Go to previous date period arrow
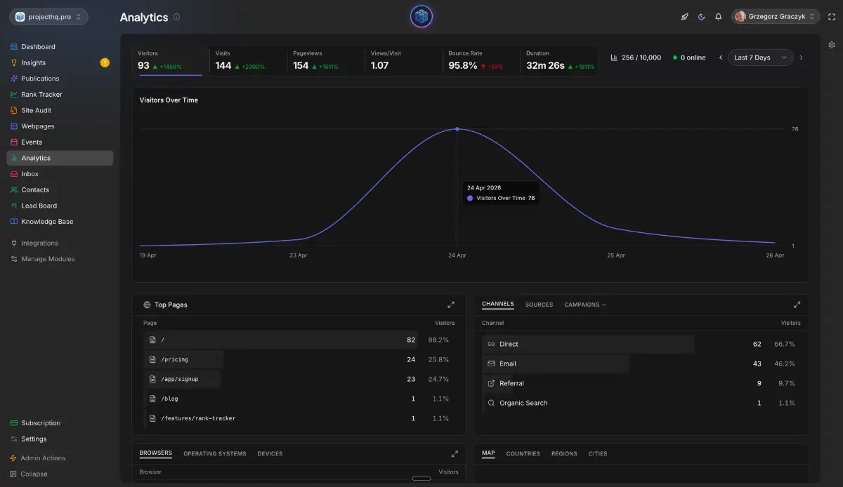The width and height of the screenshot is (843, 487). [x=720, y=58]
